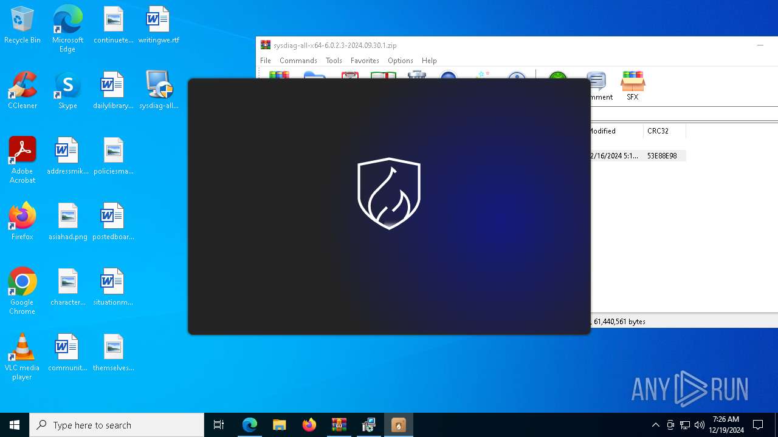Open the network tray icon
The height and width of the screenshot is (437, 778).
[x=685, y=425]
